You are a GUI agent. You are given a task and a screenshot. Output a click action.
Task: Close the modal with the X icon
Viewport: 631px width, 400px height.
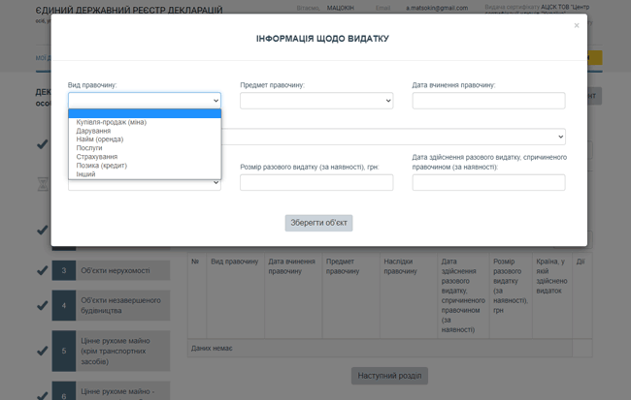(577, 26)
